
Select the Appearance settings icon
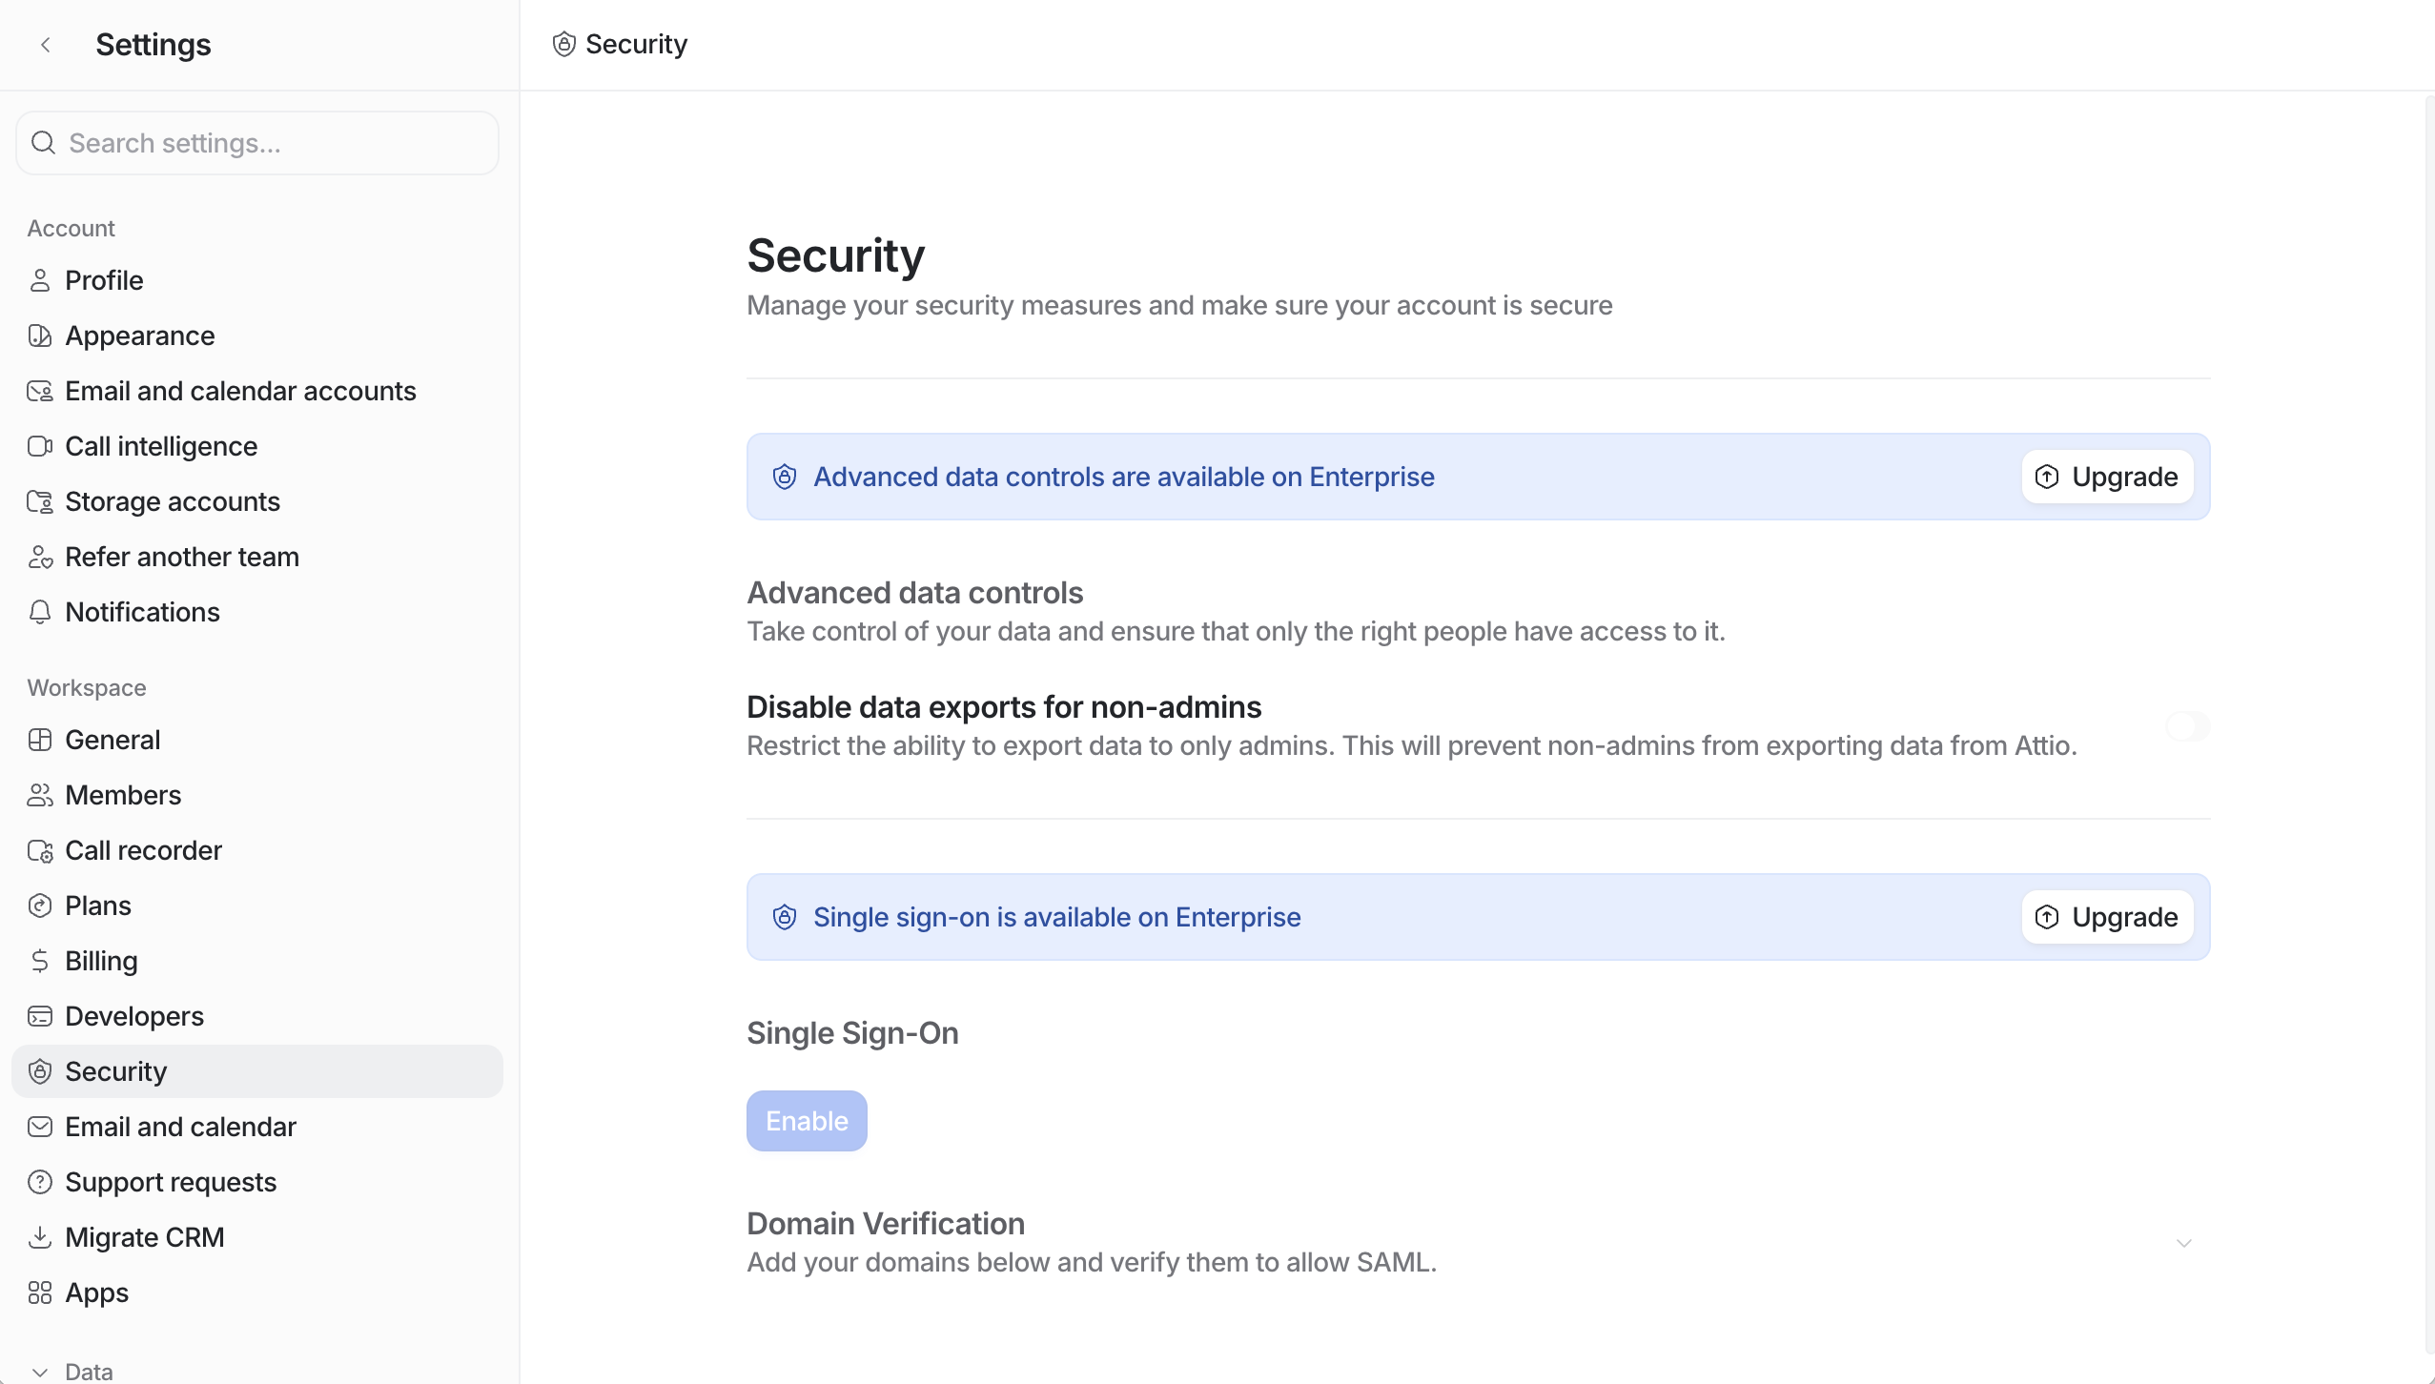point(40,336)
